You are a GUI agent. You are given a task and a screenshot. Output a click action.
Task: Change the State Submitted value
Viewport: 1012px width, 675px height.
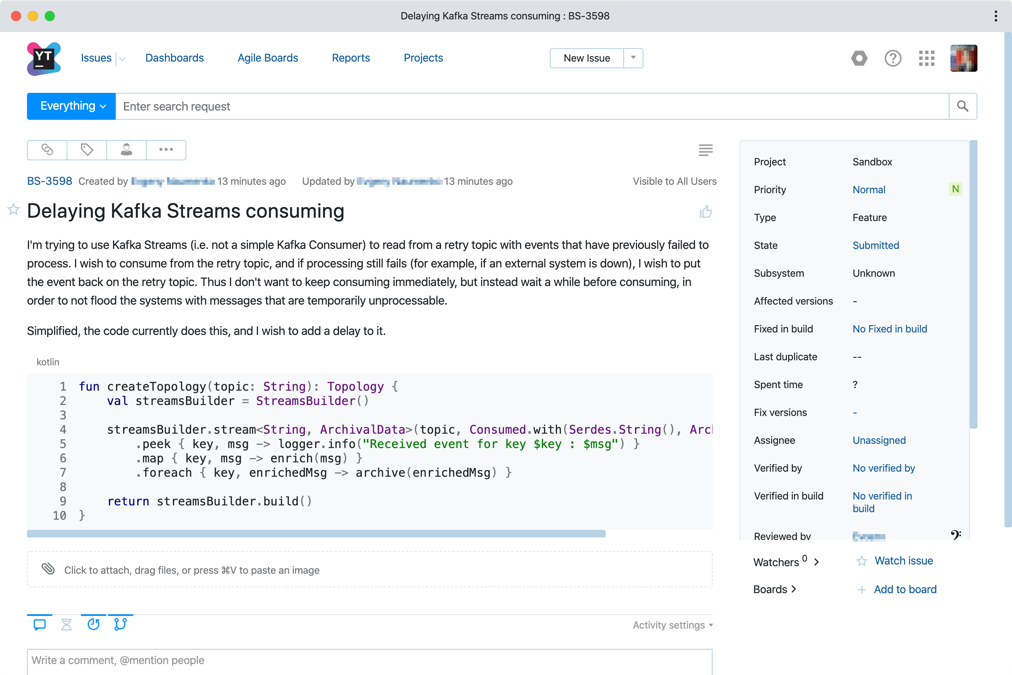[x=876, y=246]
